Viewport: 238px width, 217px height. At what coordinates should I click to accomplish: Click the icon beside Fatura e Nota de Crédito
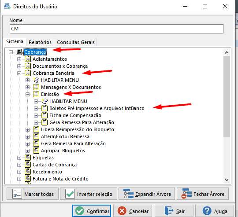click(28, 179)
